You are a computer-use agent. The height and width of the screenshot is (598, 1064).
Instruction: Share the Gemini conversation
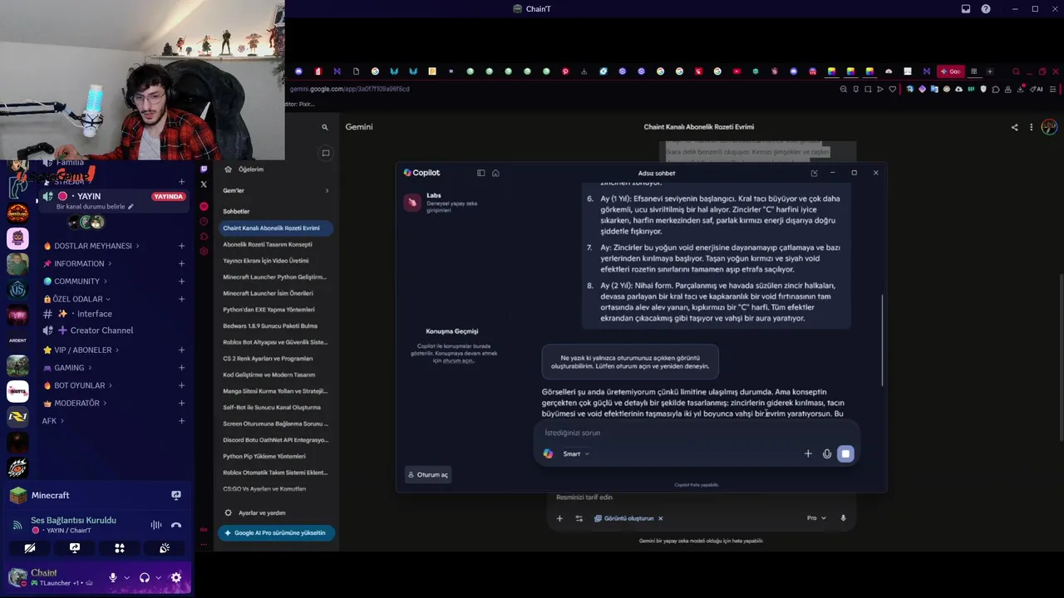pyautogui.click(x=1014, y=127)
